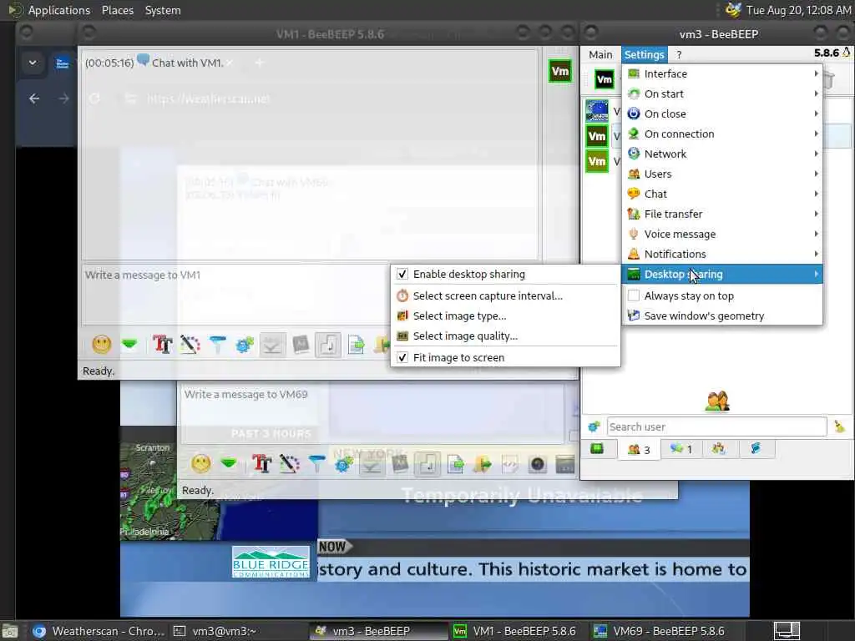855x641 pixels.
Task: Toggle Always stay on top checkbox
Action: click(x=634, y=295)
